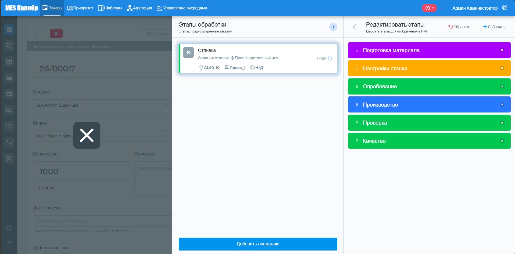
Task: Click drag handle of Опробование
Action: coord(357,86)
